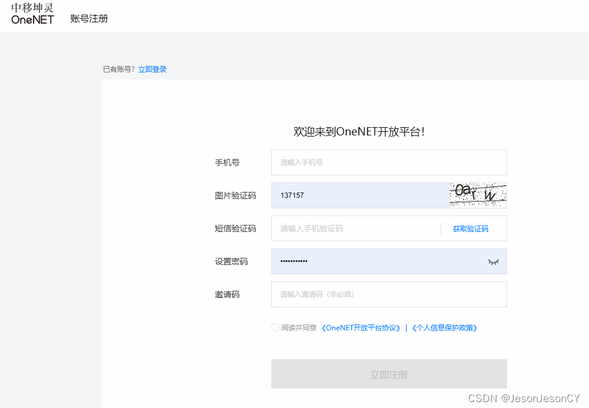Click the optional 邀请码 invitation code field
Viewport: 589px width, 408px height.
(389, 294)
